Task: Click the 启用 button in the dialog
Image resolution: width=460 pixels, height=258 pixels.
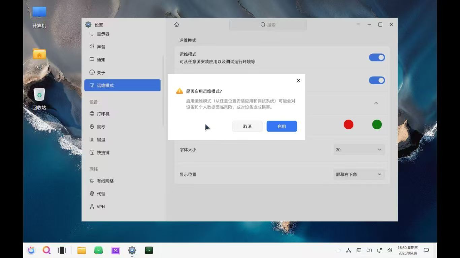Action: coord(282,126)
